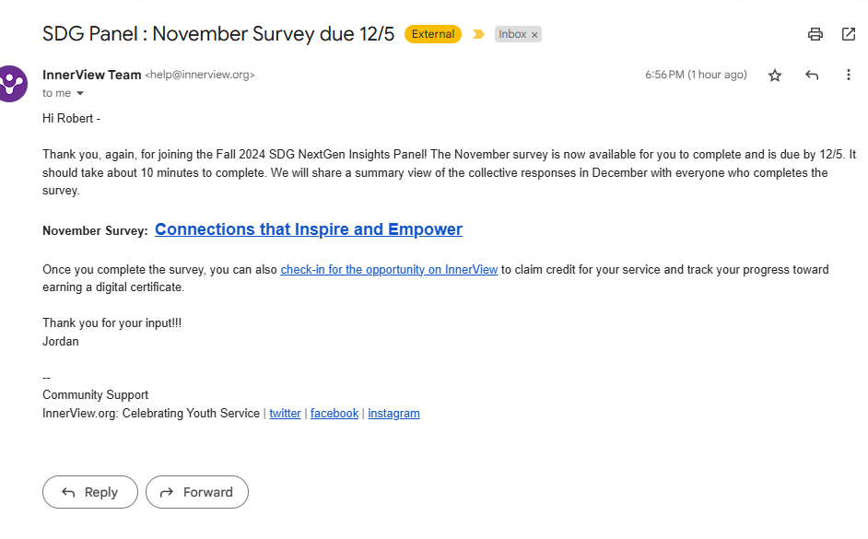The height and width of the screenshot is (539, 868).
Task: Open the facebook link in signature
Action: tap(334, 414)
